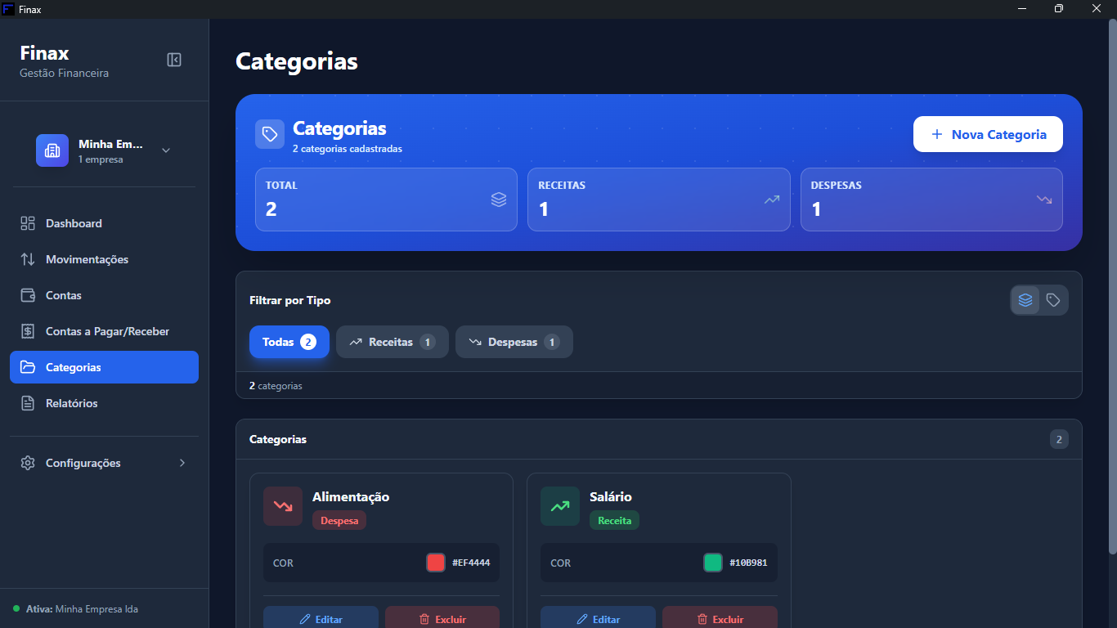
Task: Click the RECEITAS stat card
Action: pos(659,200)
